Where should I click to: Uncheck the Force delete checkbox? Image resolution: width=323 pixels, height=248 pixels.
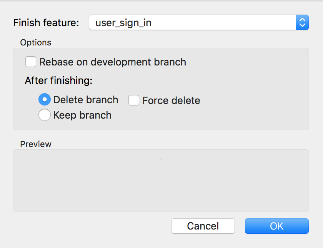pos(133,100)
